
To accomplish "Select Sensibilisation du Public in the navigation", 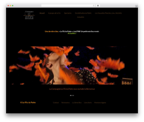I will (x=83, y=13).
